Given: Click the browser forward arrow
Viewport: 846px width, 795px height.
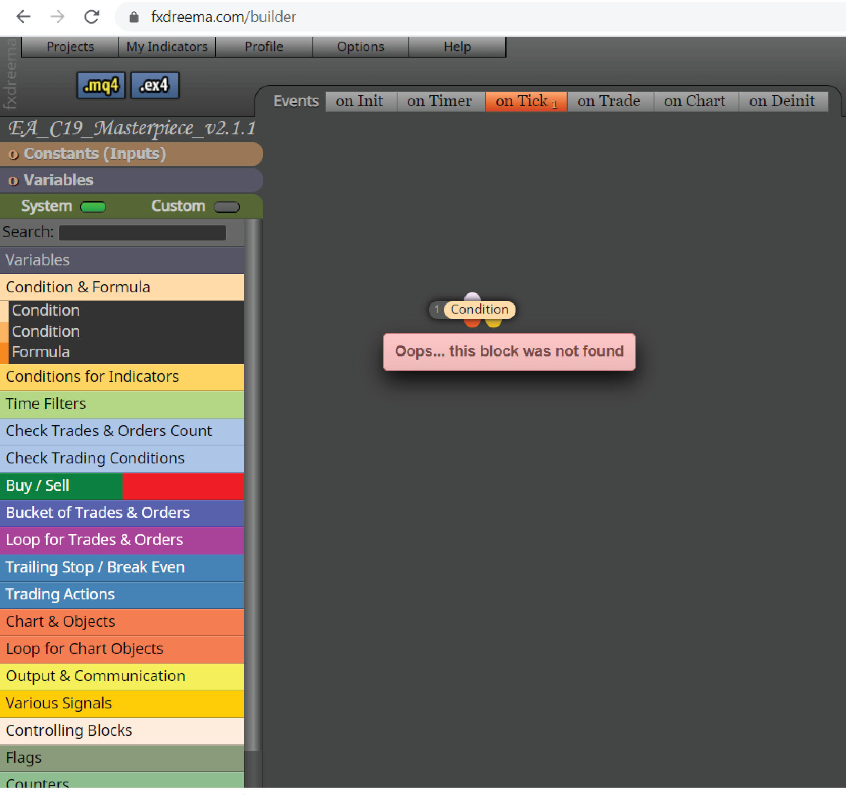Looking at the screenshot, I should tap(57, 17).
